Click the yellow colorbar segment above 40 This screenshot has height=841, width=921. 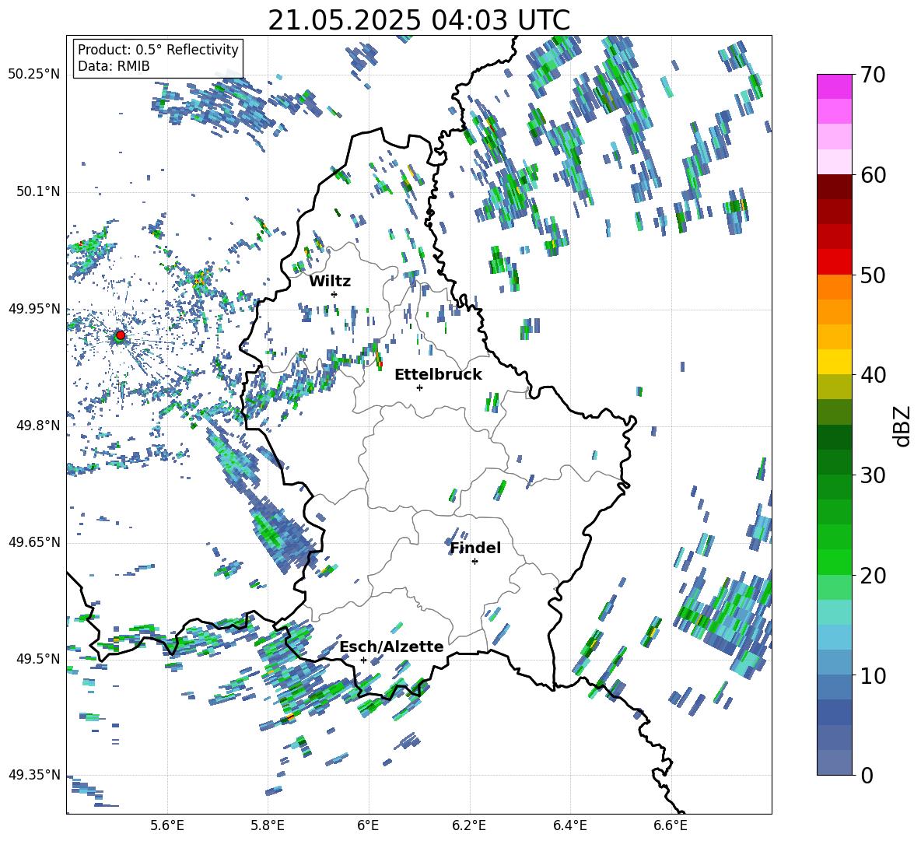[x=834, y=362]
